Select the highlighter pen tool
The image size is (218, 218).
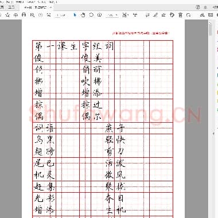click(x=155, y=15)
